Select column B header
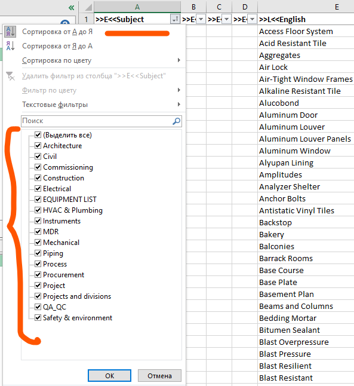Image resolution: width=354 pixels, height=386 pixels. click(193, 7)
